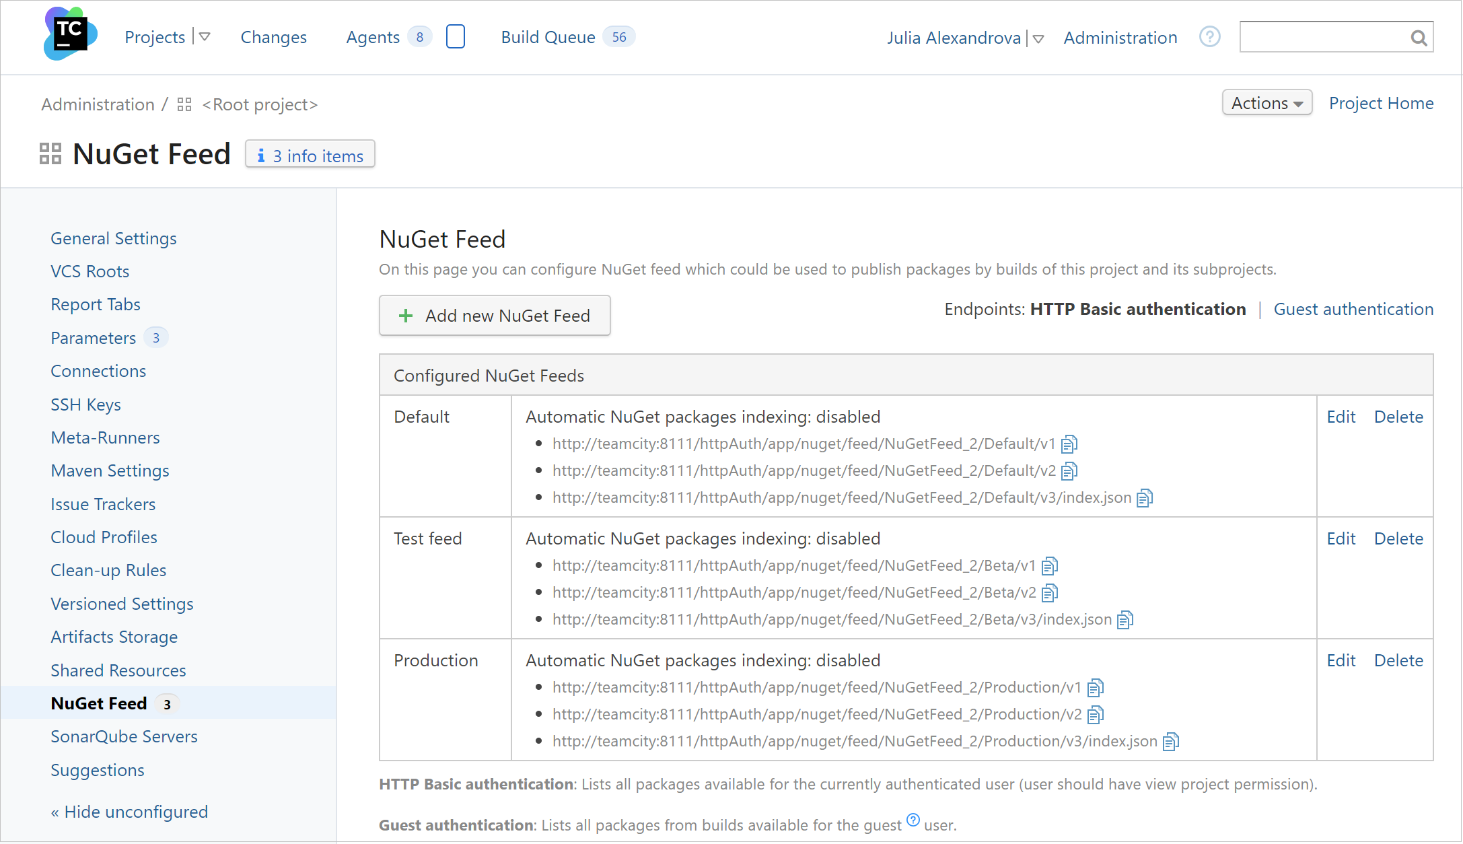Delete the Default feed
This screenshot has height=844, width=1463.
(x=1398, y=417)
